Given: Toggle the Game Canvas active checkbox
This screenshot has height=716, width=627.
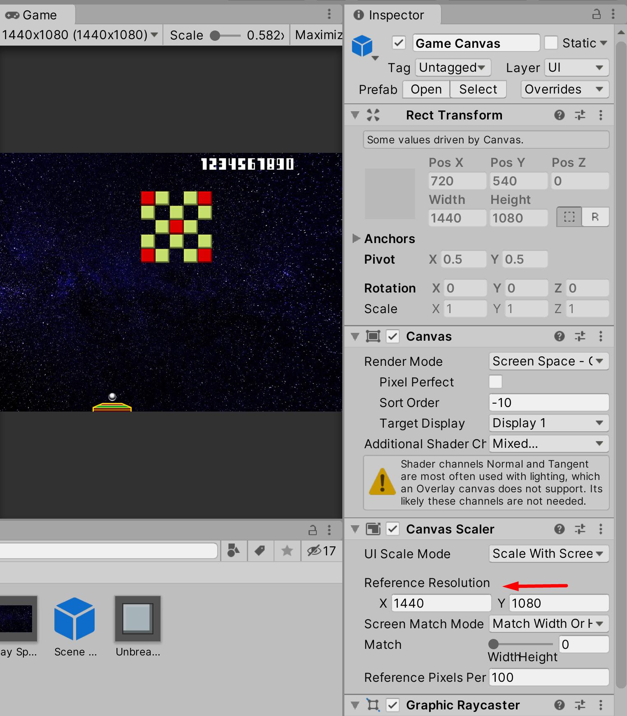Looking at the screenshot, I should (399, 43).
